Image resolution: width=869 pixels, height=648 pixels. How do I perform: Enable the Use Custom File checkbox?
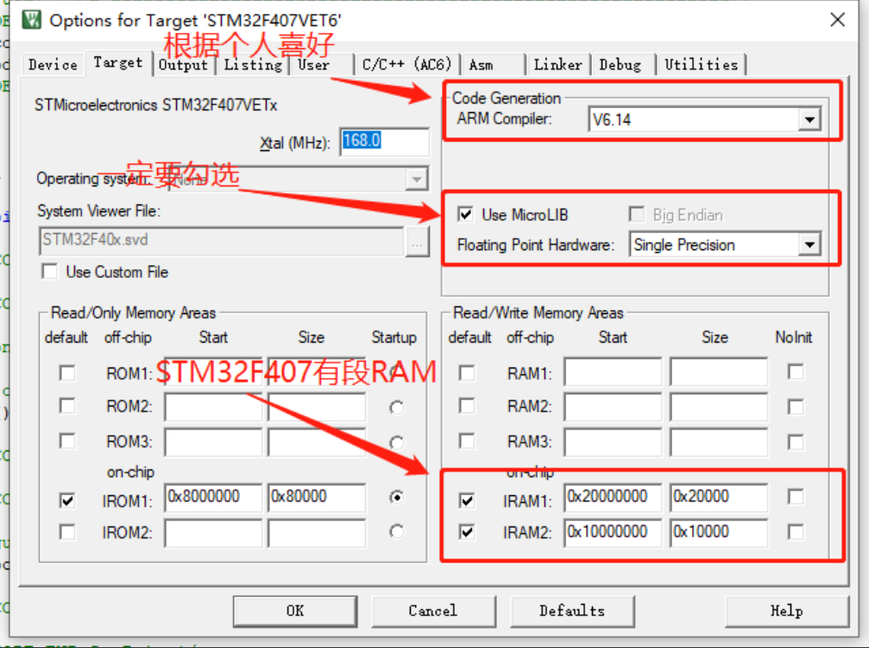[x=50, y=272]
